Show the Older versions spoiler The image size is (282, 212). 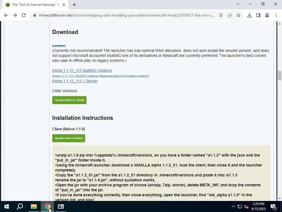click(69, 100)
